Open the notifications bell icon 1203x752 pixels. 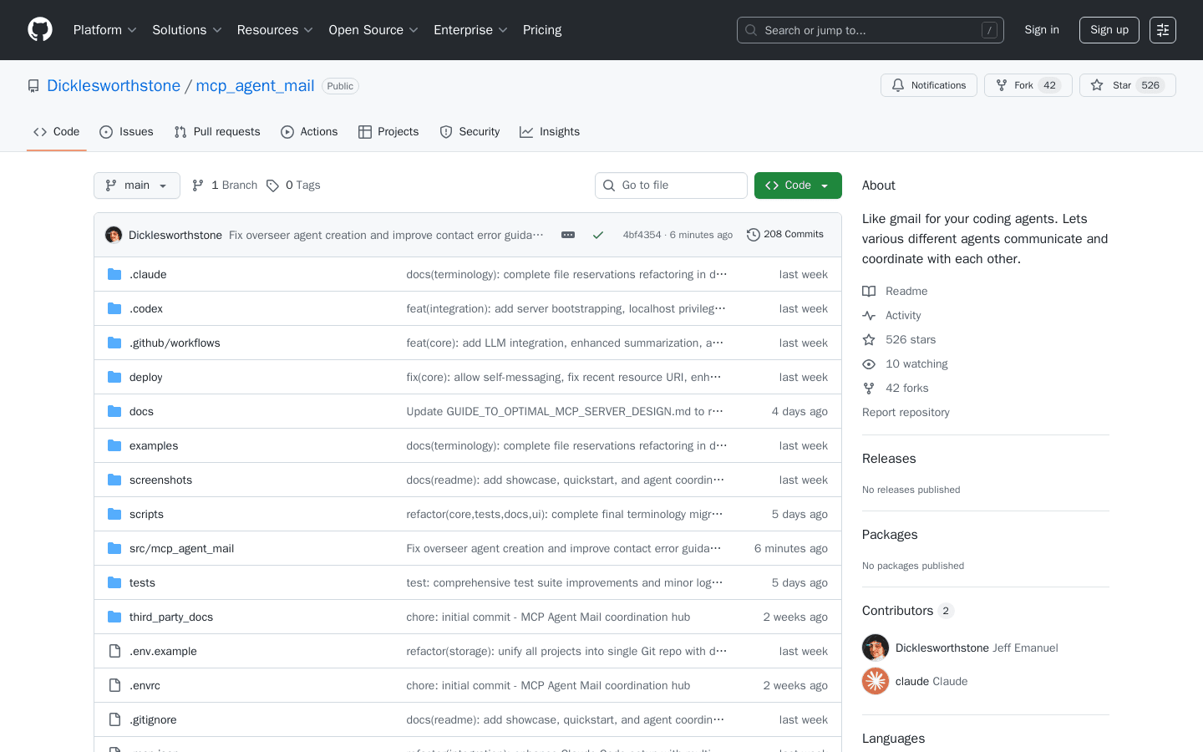[x=898, y=84]
